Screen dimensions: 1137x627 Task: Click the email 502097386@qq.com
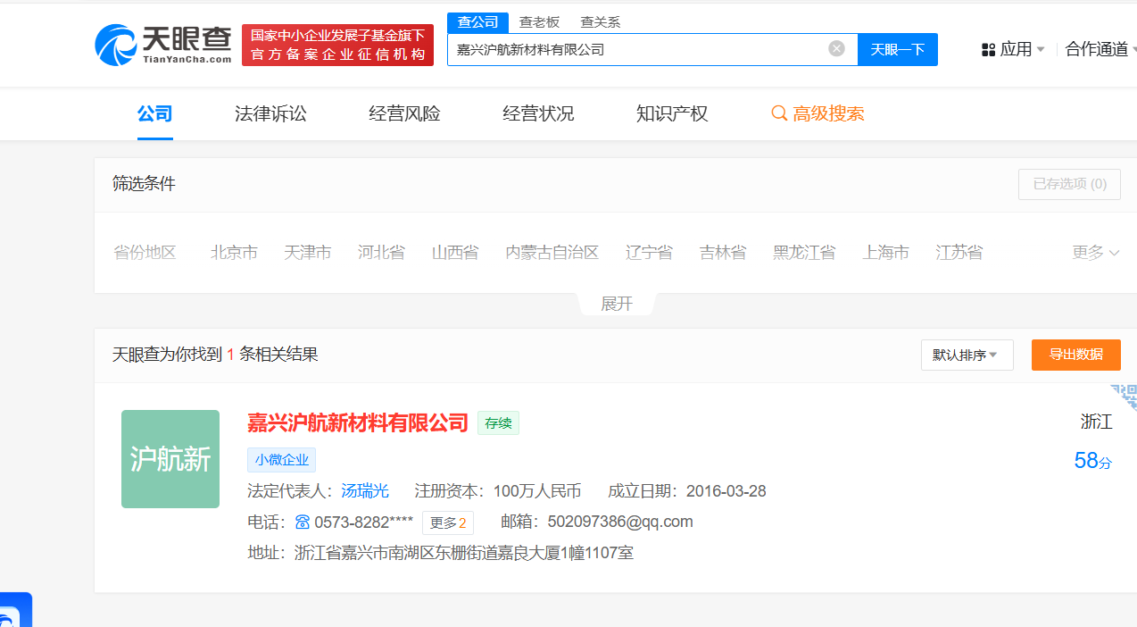pyautogui.click(x=620, y=522)
